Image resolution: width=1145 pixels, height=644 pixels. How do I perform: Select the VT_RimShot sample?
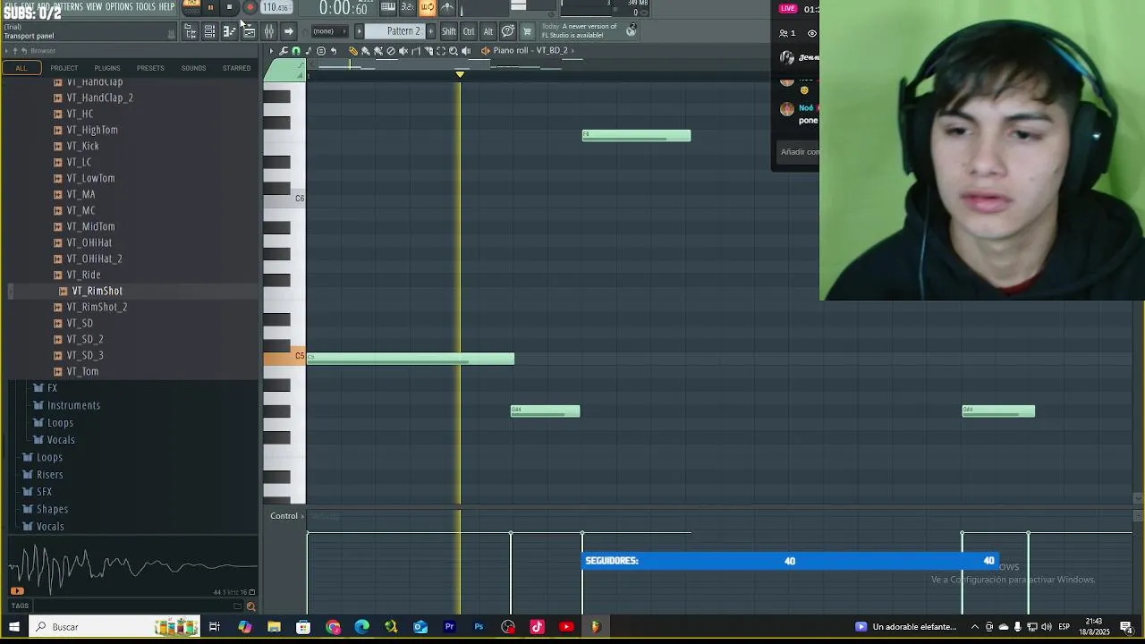click(x=97, y=291)
